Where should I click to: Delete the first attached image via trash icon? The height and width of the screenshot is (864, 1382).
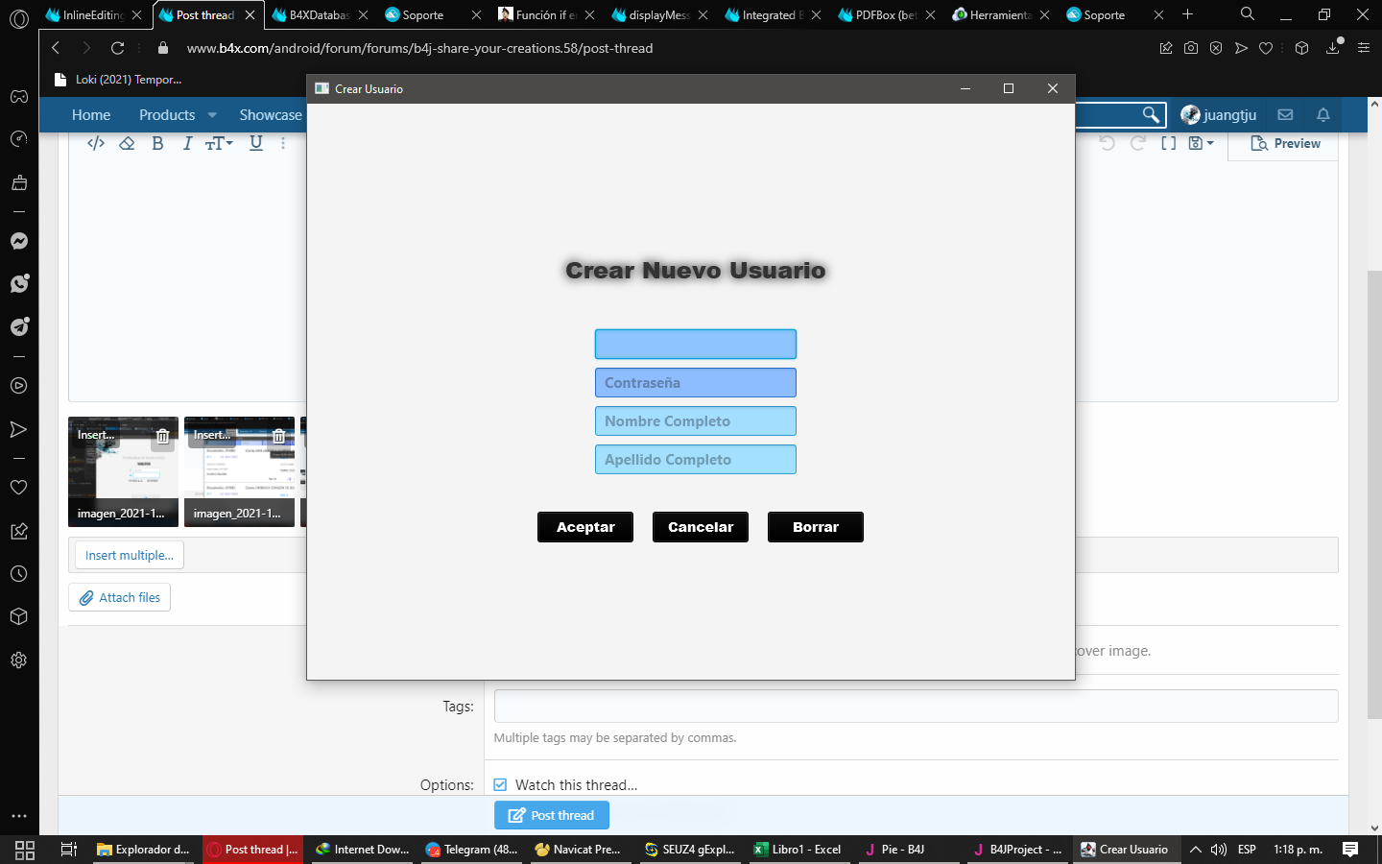pyautogui.click(x=163, y=436)
